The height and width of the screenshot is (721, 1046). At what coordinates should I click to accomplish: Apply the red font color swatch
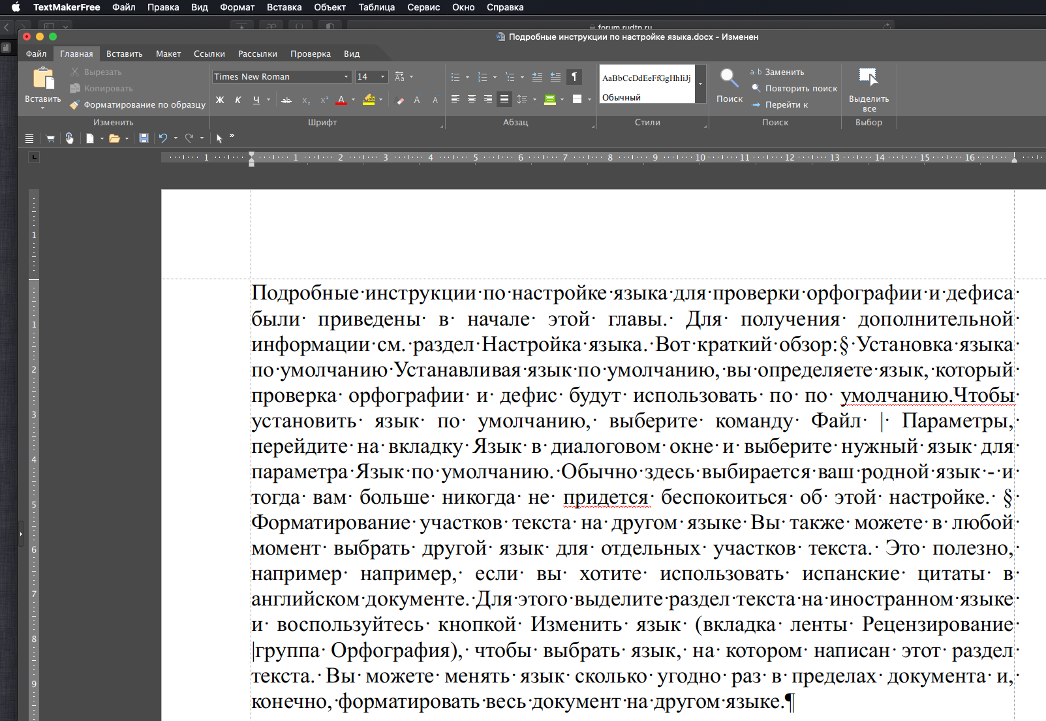coord(341,100)
